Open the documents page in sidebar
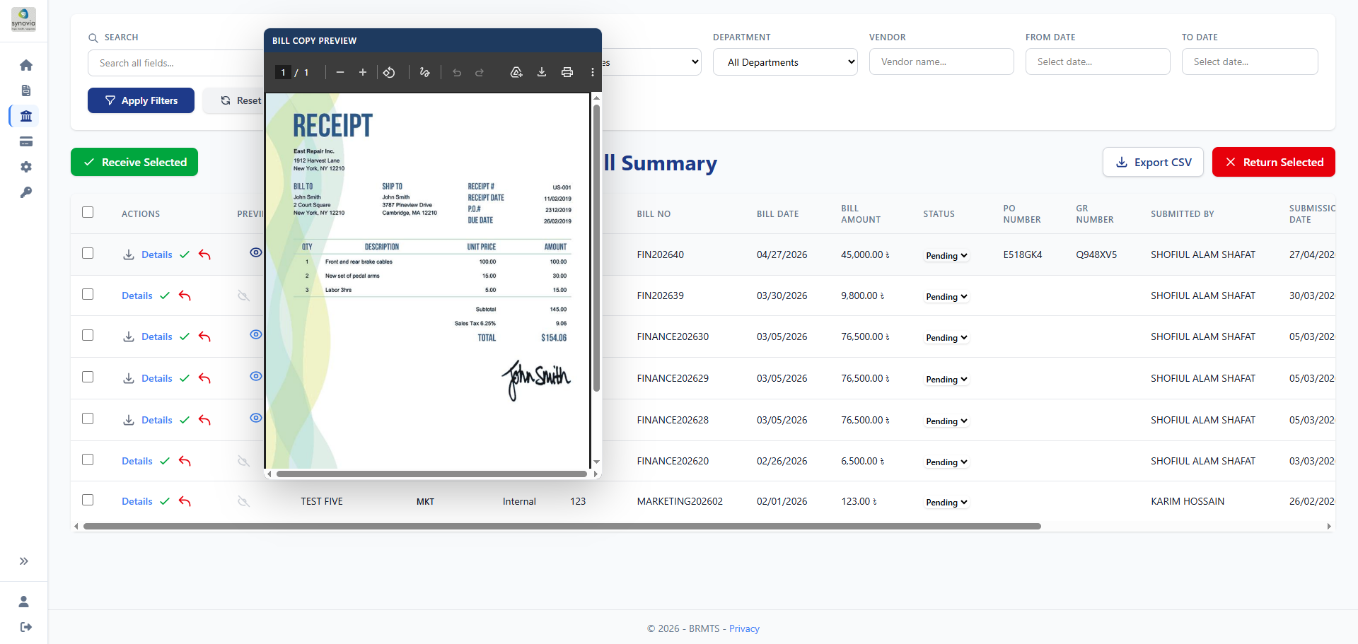The image size is (1358, 644). click(26, 90)
